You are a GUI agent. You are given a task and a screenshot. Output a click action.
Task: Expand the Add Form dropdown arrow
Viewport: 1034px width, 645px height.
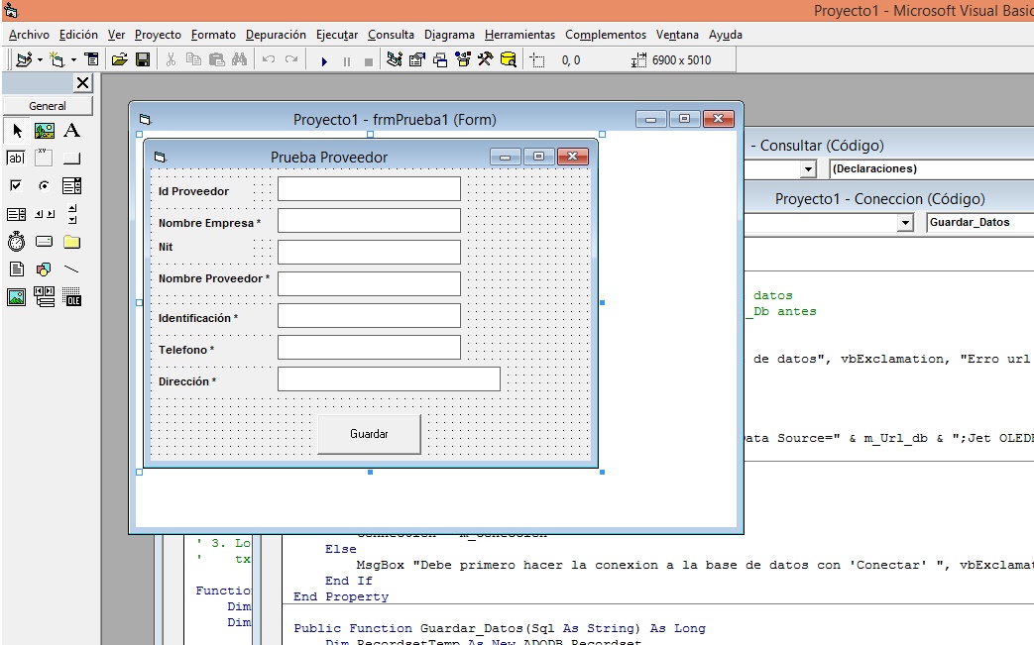click(73, 60)
